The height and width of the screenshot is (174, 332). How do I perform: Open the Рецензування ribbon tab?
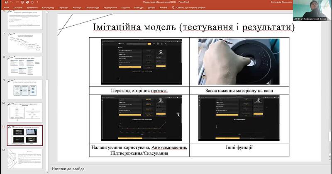coord(110,7)
